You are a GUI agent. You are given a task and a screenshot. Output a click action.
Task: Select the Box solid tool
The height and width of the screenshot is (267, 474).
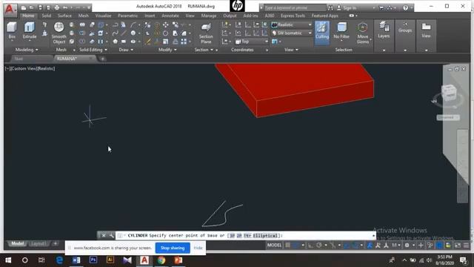pyautogui.click(x=12, y=30)
